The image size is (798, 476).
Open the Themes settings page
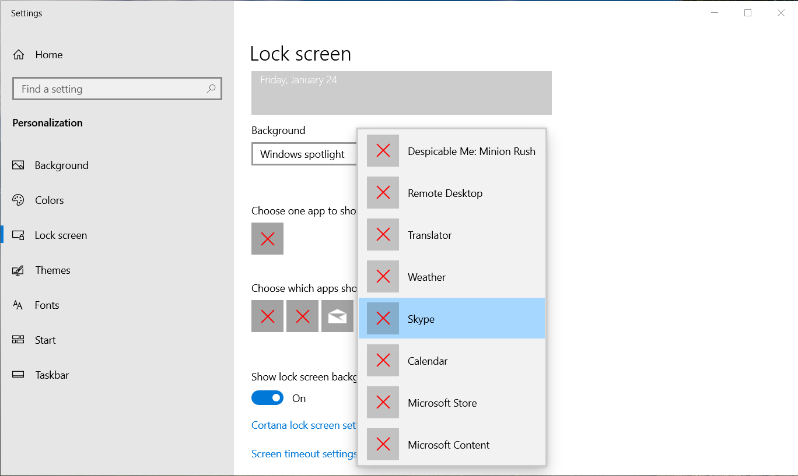(x=117, y=270)
